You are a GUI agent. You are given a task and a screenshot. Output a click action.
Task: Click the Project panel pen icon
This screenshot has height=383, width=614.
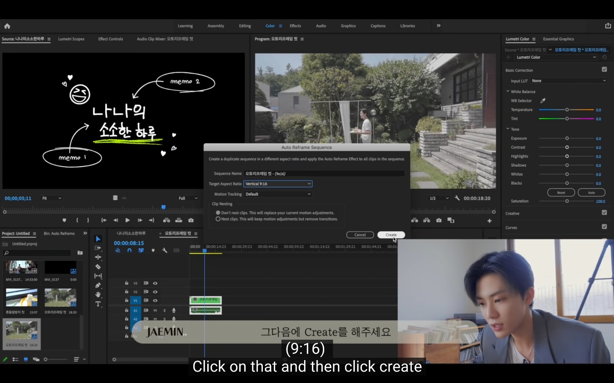5,359
